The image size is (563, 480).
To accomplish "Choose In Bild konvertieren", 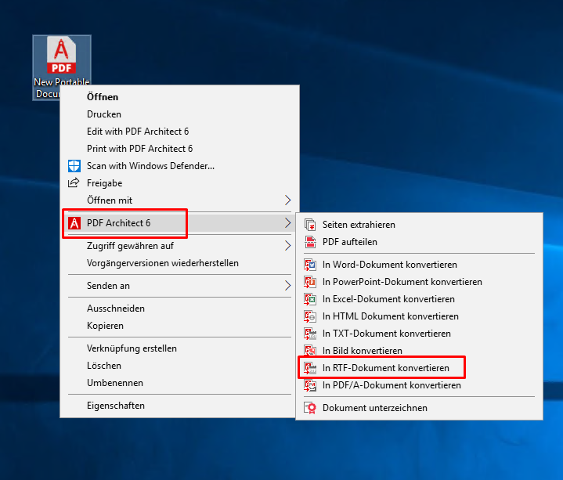I will (x=419, y=351).
